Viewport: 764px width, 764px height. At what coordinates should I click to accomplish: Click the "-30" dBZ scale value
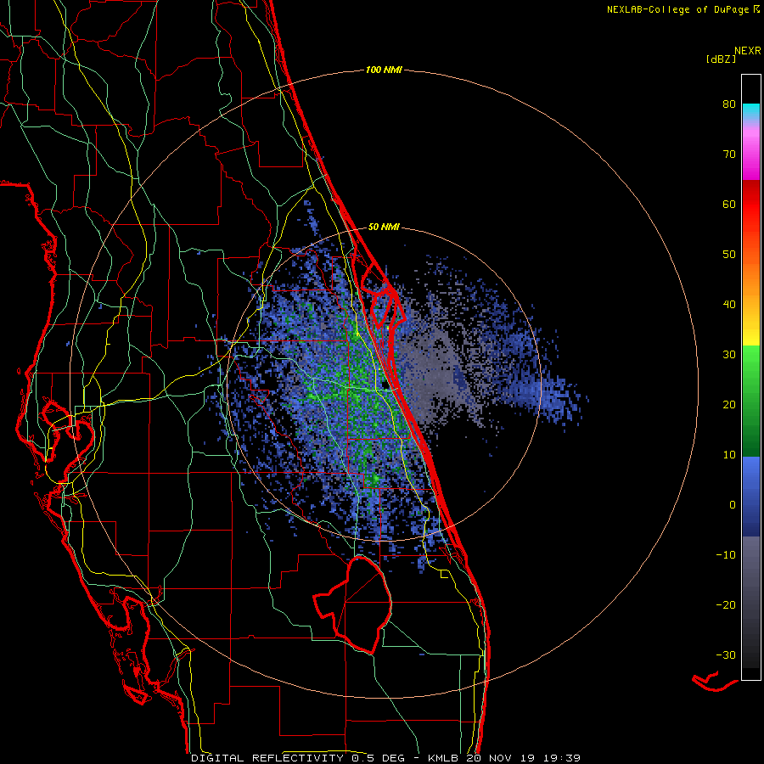[x=726, y=655]
